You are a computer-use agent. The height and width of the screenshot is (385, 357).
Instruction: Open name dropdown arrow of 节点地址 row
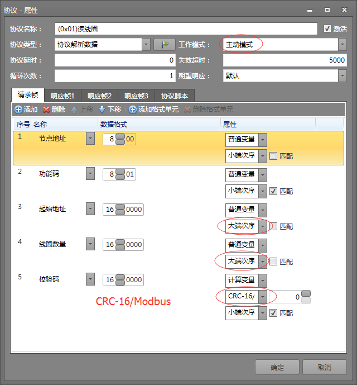tap(90, 138)
